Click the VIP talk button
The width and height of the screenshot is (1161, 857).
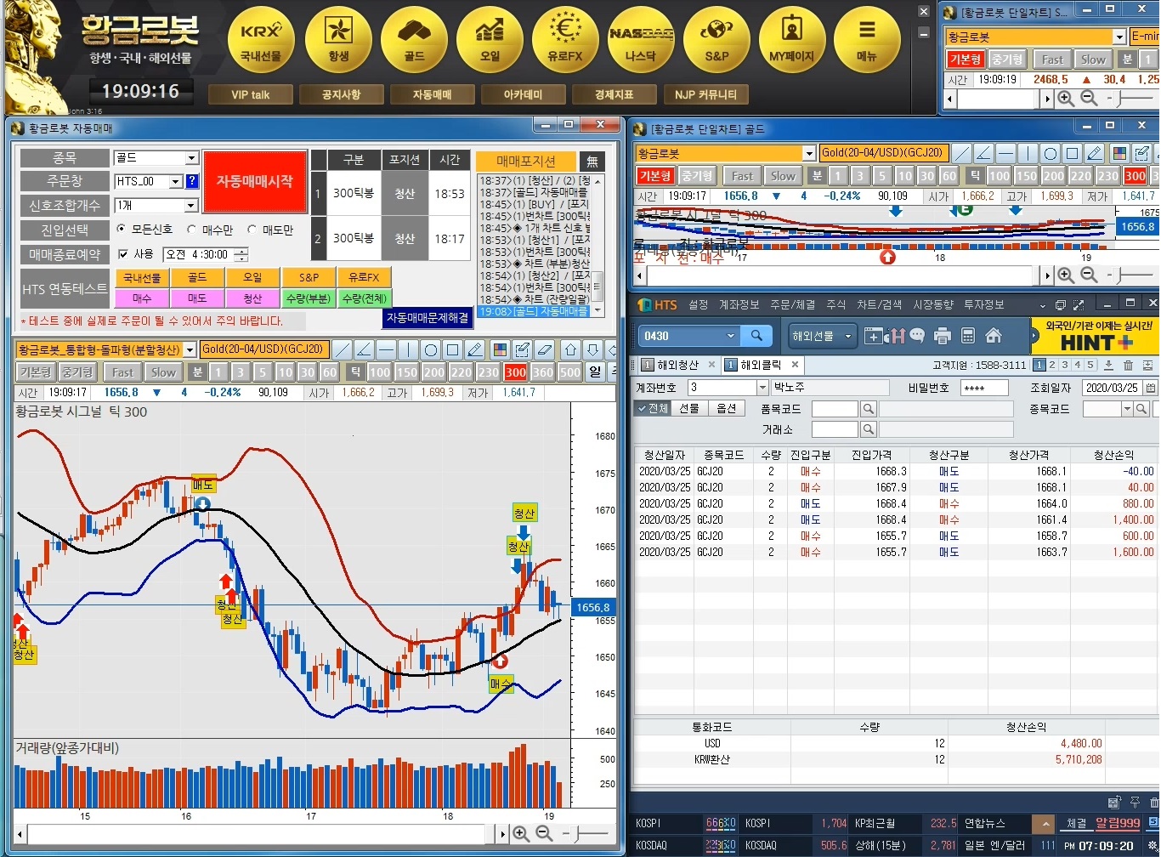click(x=251, y=94)
